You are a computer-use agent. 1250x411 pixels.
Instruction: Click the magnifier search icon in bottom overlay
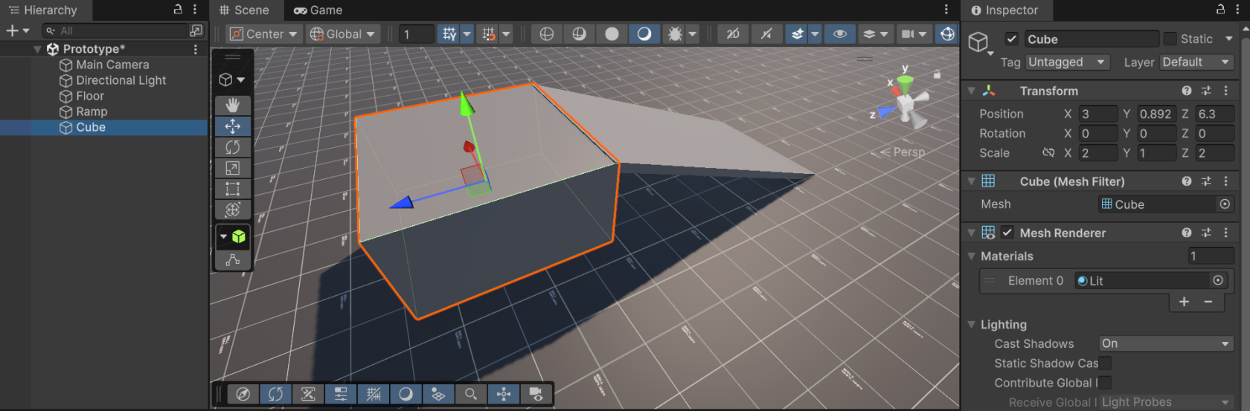(x=471, y=394)
